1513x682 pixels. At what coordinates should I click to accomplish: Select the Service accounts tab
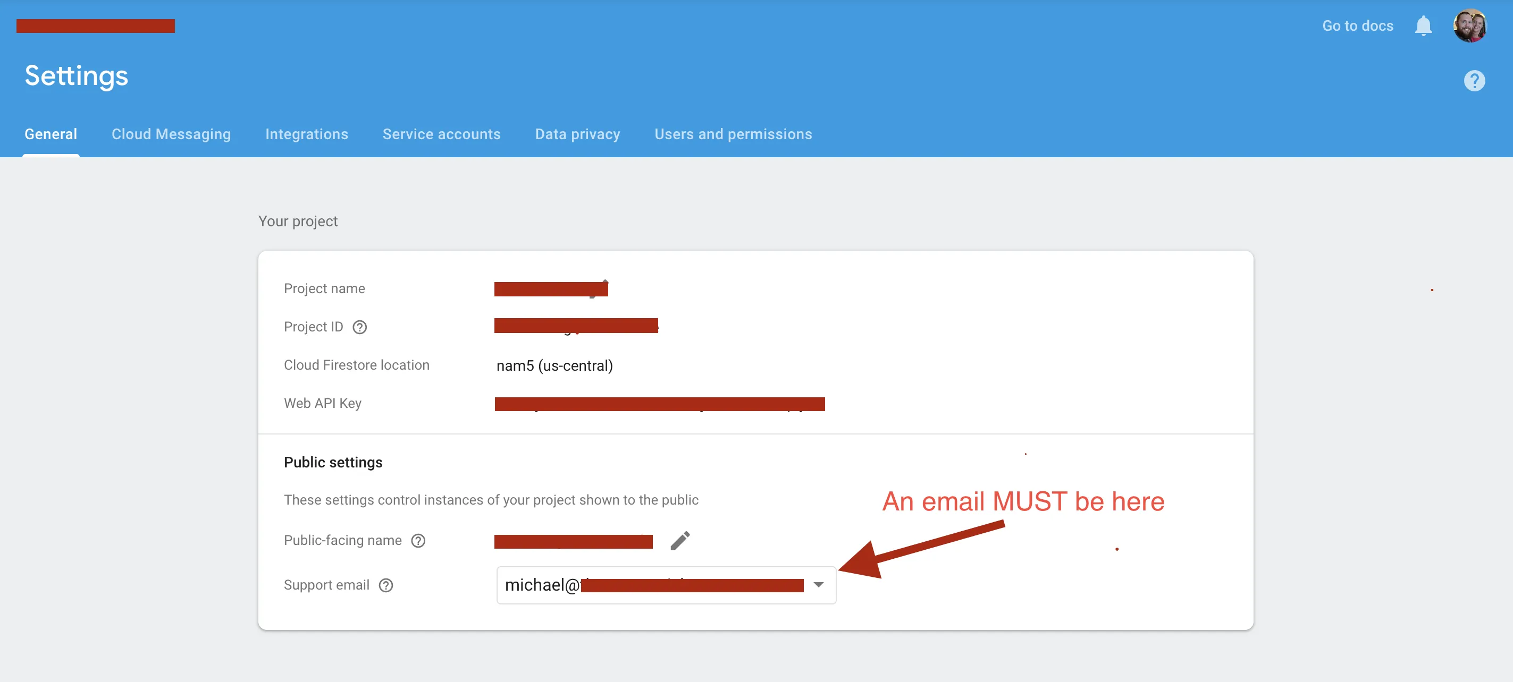pyautogui.click(x=441, y=134)
